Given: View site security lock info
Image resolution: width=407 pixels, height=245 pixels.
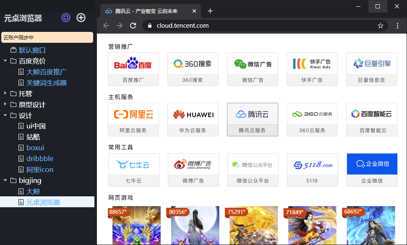Looking at the screenshot, I should coord(149,26).
